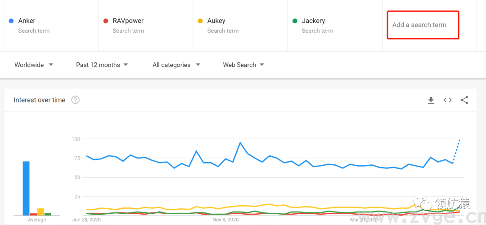Select the RAVpower search term
Screen dimensions: 486x225
[x=128, y=21]
